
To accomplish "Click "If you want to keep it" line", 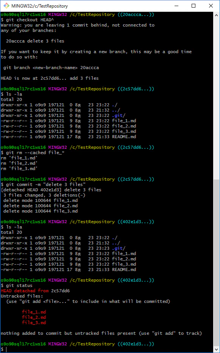I will [96, 52].
